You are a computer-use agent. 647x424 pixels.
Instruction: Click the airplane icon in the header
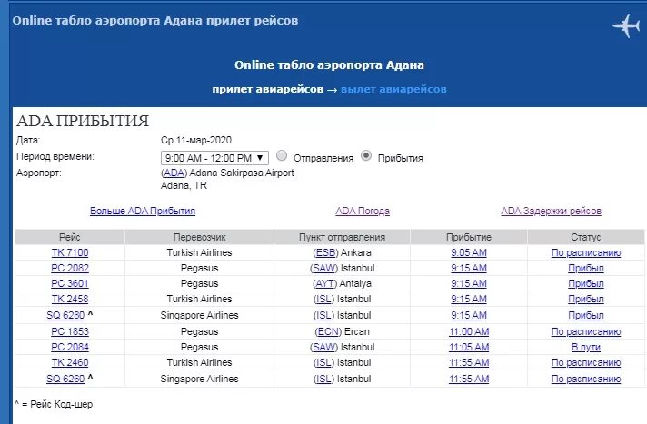coord(626,25)
